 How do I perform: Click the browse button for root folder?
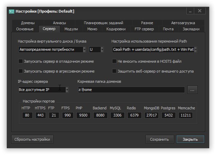click(x=192, y=90)
